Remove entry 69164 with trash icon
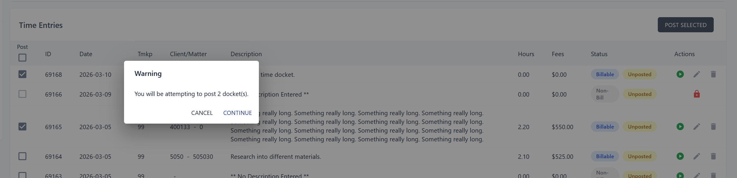Image resolution: width=737 pixels, height=178 pixels. (x=713, y=156)
